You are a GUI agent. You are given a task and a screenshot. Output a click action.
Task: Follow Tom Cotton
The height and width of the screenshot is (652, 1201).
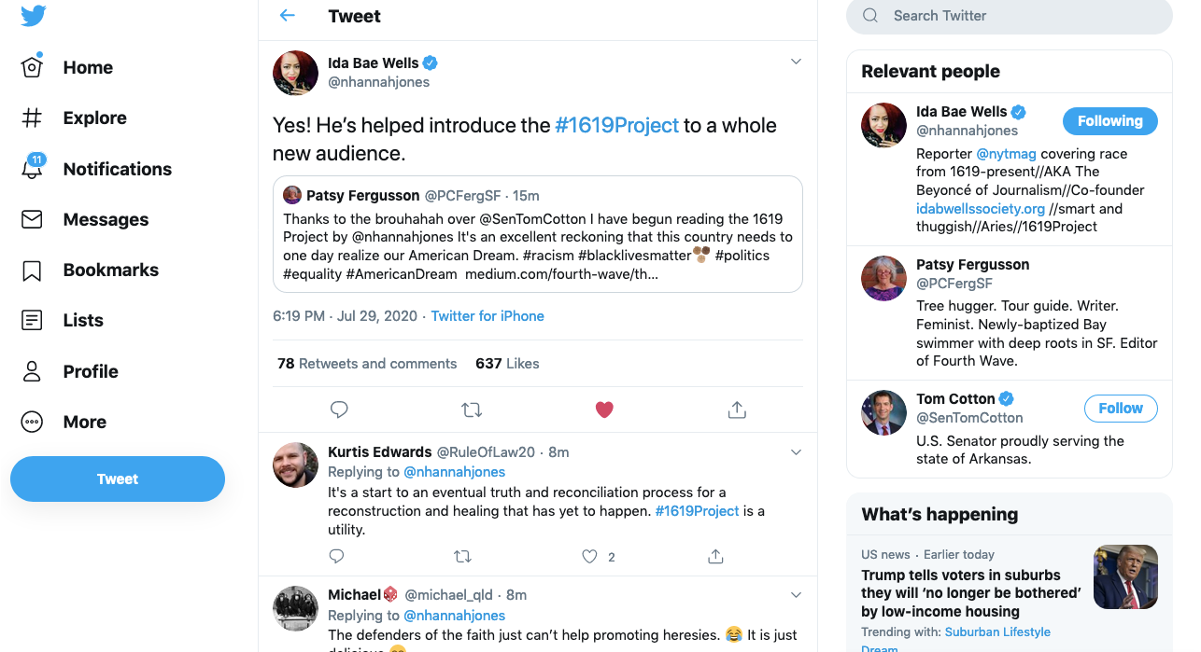coord(1121,409)
